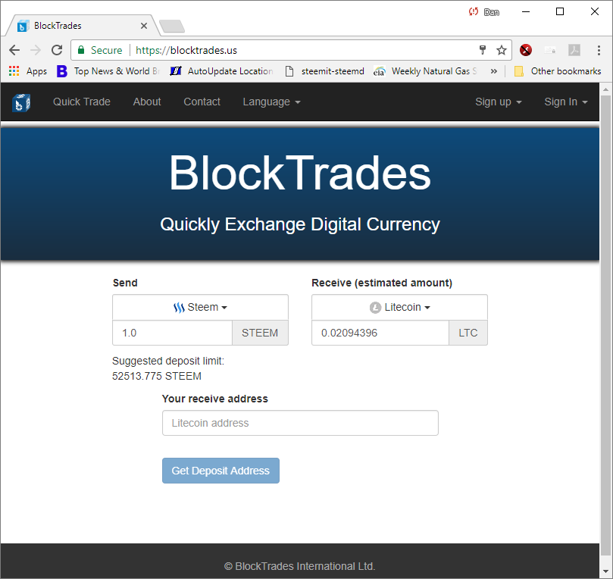This screenshot has height=579, width=613.
Task: Click the Litecoin coin icon in receive dropdown
Action: click(x=375, y=308)
